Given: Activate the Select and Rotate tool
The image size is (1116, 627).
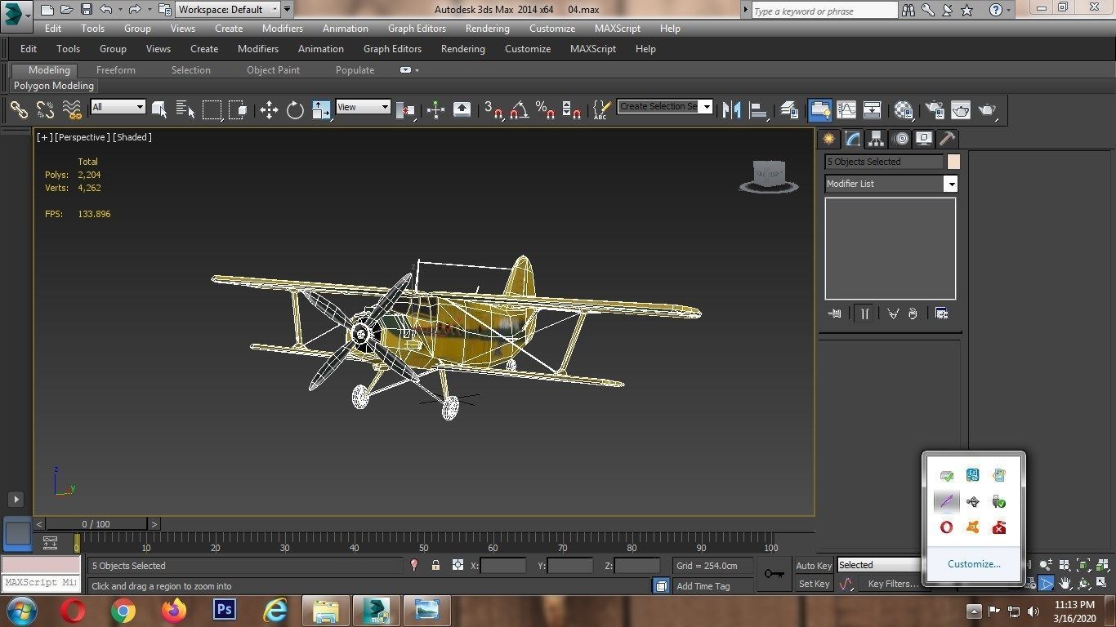Looking at the screenshot, I should (295, 109).
